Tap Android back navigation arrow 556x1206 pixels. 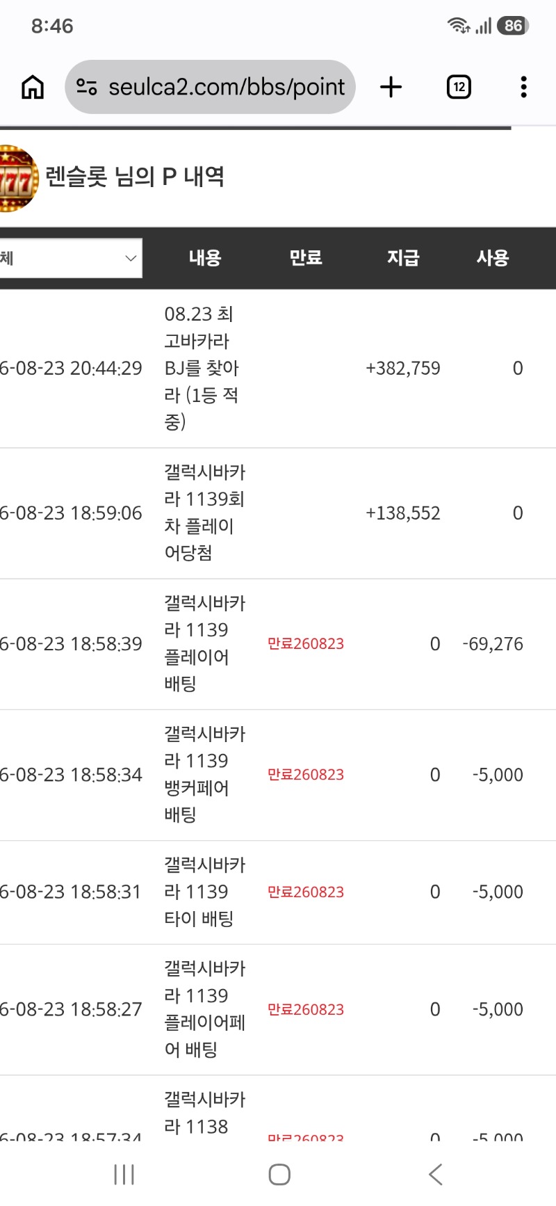[436, 1175]
